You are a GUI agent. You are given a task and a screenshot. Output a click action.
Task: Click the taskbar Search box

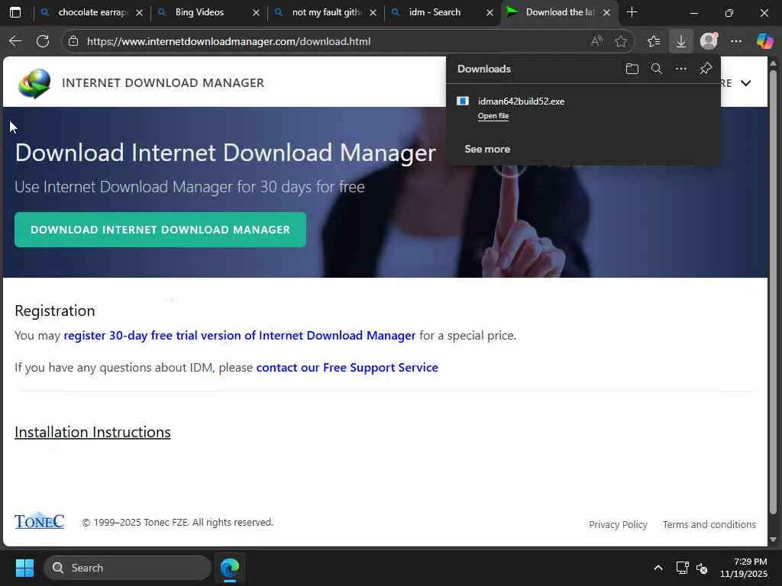click(128, 568)
